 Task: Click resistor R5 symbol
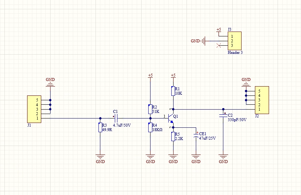click(x=173, y=136)
